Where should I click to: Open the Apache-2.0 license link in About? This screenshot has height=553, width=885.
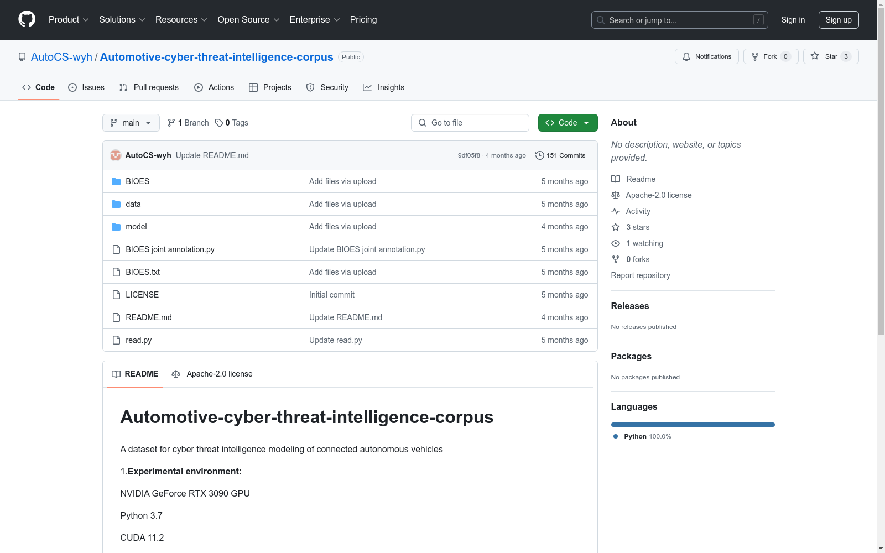point(652,195)
